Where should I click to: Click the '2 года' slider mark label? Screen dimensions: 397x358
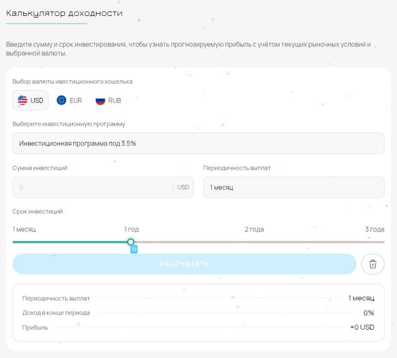pyautogui.click(x=254, y=229)
